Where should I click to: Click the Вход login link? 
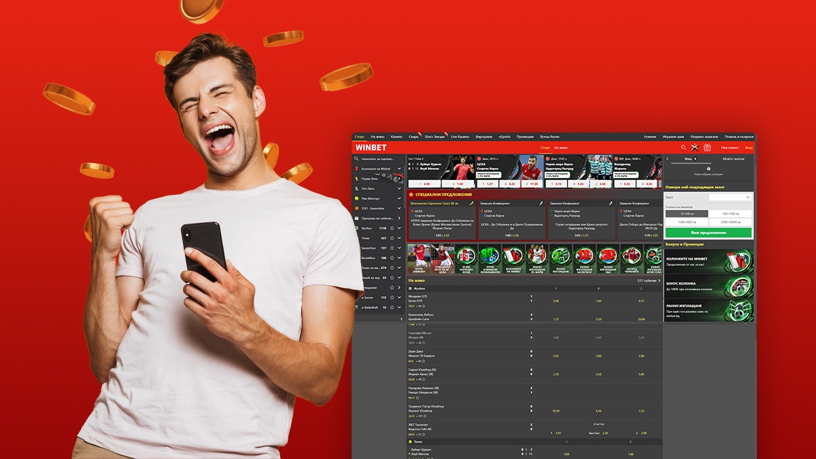tap(749, 147)
